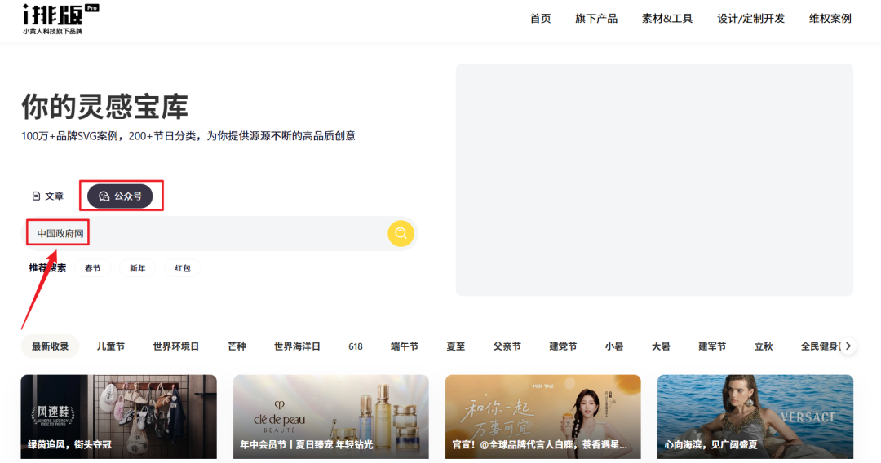881x463 pixels.
Task: Select the 立秋 category tab
Action: (x=764, y=346)
